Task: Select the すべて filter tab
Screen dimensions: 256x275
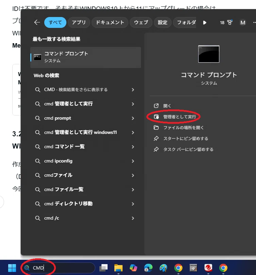Action: pyautogui.click(x=55, y=22)
